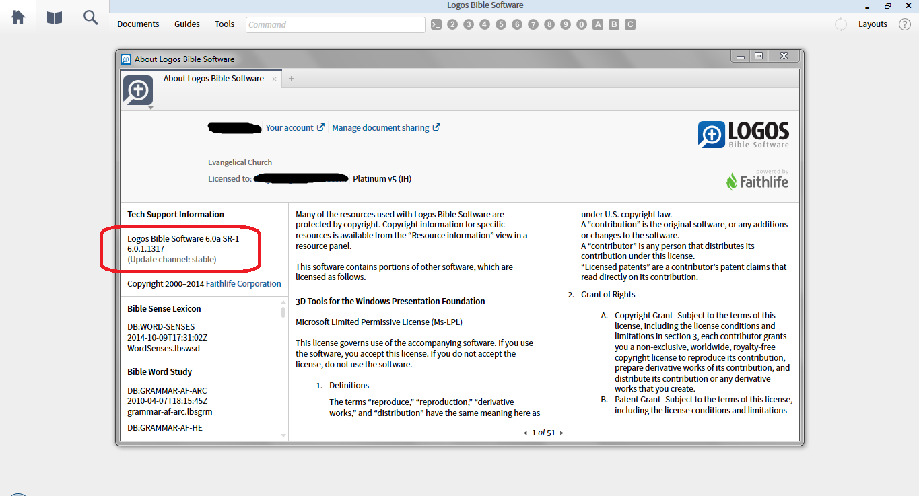Open the Tools menu
This screenshot has width=919, height=496.
point(225,24)
